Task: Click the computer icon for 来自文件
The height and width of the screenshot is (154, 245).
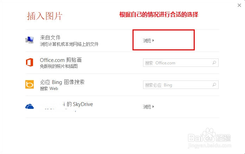Action: 30,40
